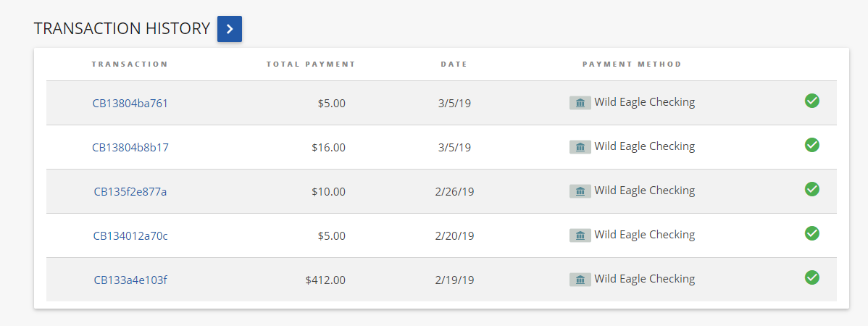Click green checkmark for CB134012a70c
This screenshot has width=868, height=326.
[x=812, y=233]
